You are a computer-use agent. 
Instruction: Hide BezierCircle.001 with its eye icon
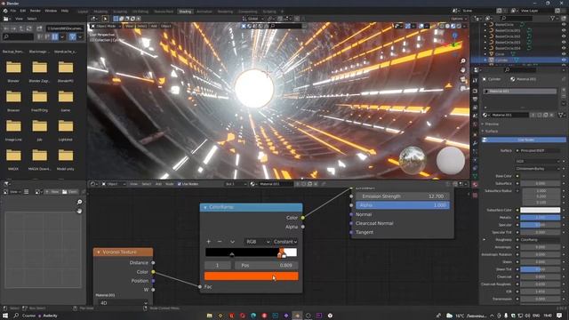564,30
